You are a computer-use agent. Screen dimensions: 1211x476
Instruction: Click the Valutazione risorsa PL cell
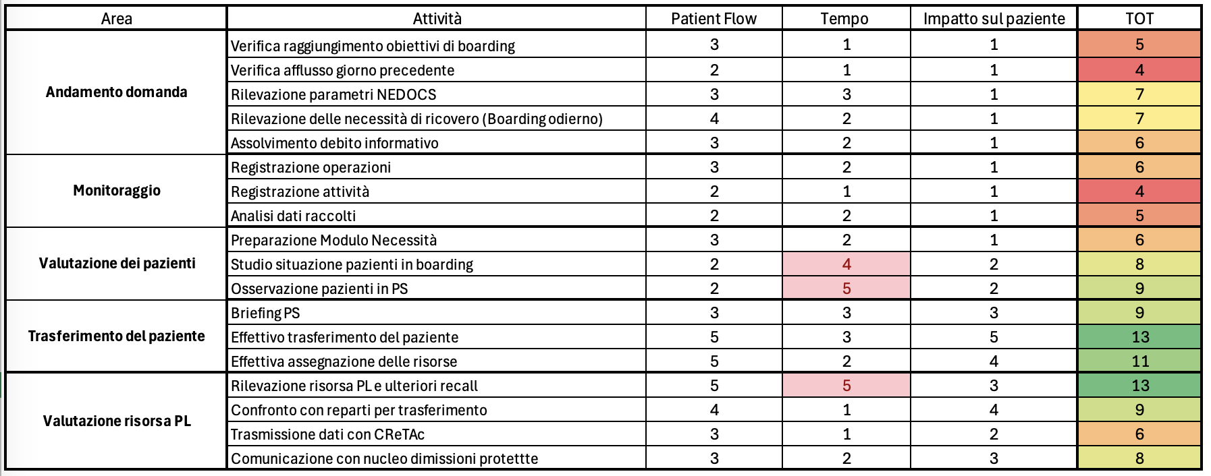116,421
